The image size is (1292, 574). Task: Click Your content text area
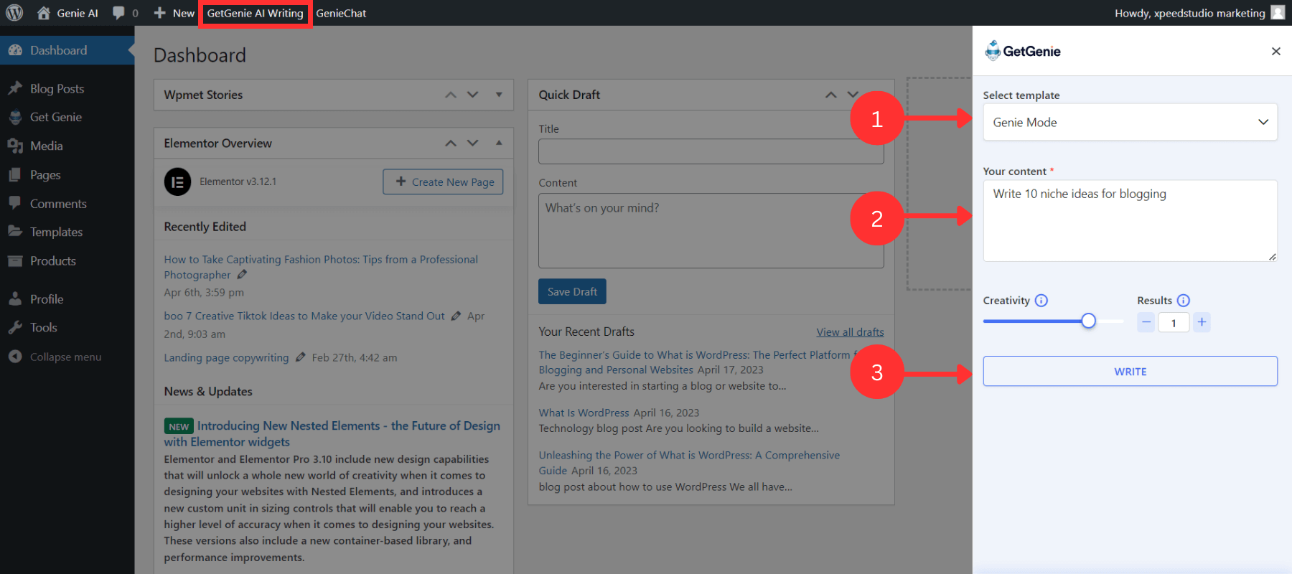point(1130,220)
